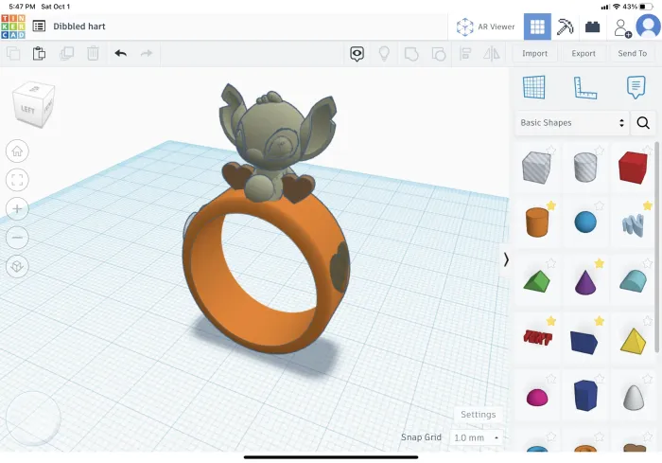Select the navy Polygon shape
The width and height of the screenshot is (662, 463).
pos(585,396)
